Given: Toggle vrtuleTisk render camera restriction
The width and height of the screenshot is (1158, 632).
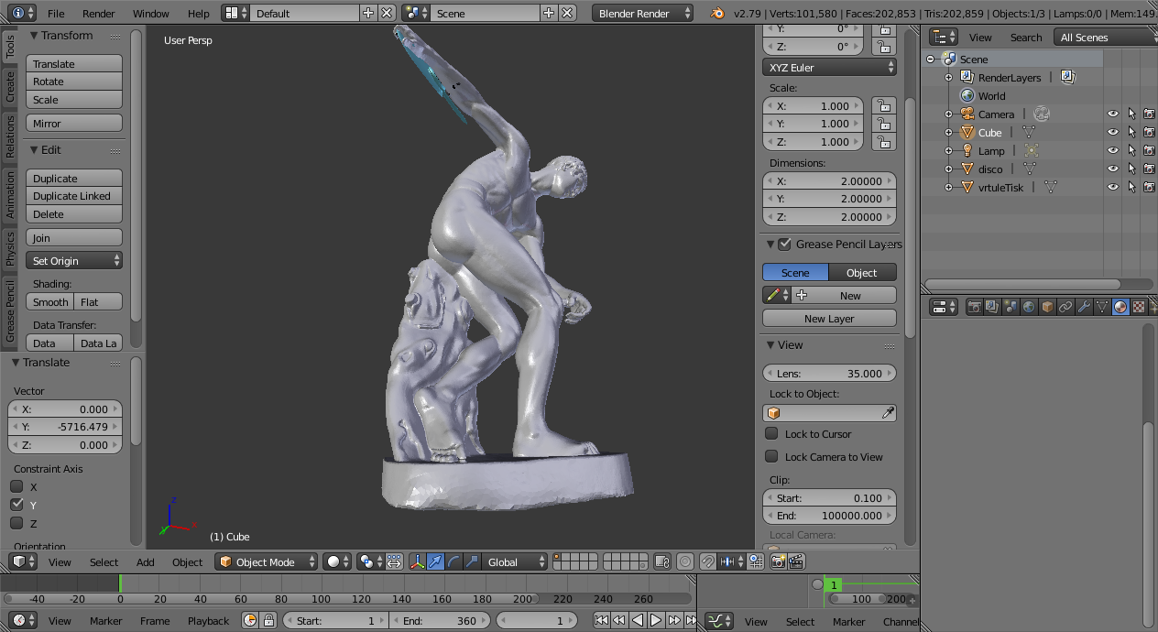Looking at the screenshot, I should pos(1149,188).
